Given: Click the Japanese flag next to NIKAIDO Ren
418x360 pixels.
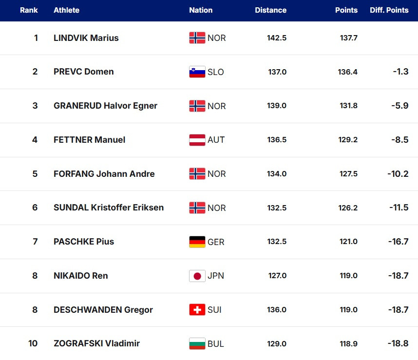Looking at the screenshot, I should tap(197, 276).
